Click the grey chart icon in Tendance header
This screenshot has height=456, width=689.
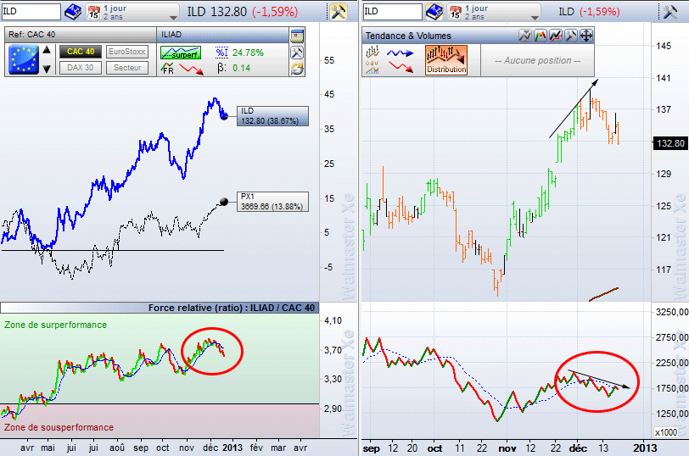tap(524, 36)
